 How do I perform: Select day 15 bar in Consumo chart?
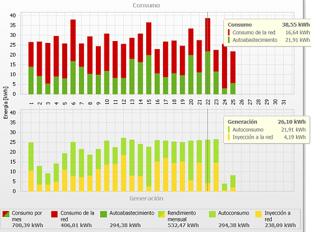point(149,58)
